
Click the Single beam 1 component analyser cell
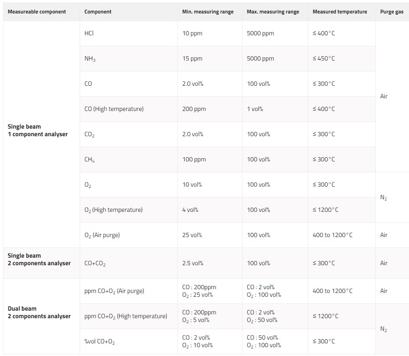(38, 130)
